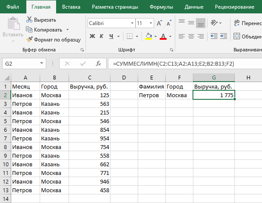The image size is (262, 203).
Task: Toggle bottom align button
Action: 201,23
